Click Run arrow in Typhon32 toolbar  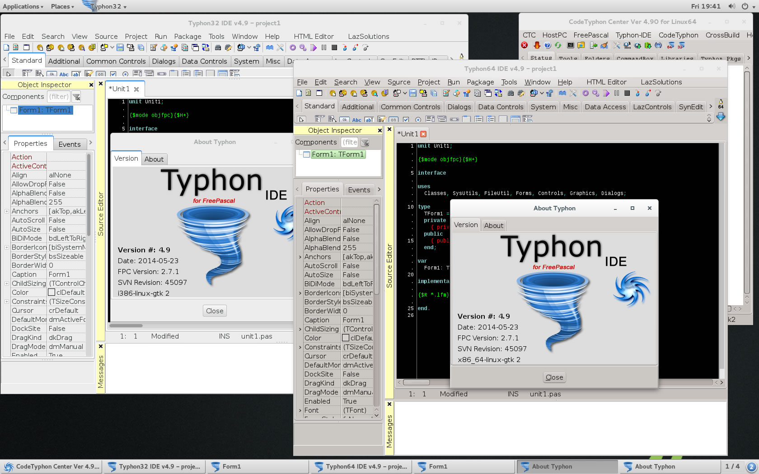pyautogui.click(x=313, y=47)
